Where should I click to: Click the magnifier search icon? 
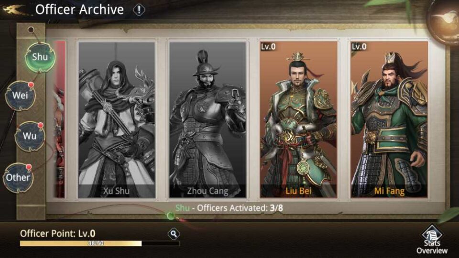174,234
